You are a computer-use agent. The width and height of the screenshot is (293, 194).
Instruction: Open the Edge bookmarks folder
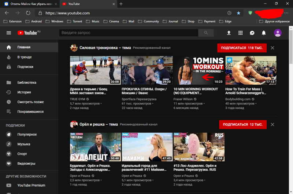pyautogui.click(x=225, y=21)
